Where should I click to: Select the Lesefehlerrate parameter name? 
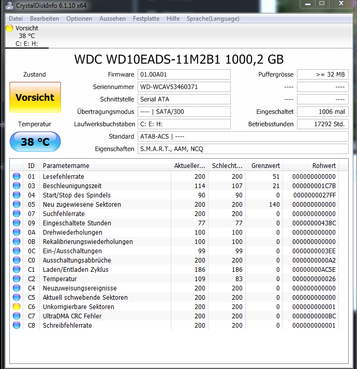(64, 177)
